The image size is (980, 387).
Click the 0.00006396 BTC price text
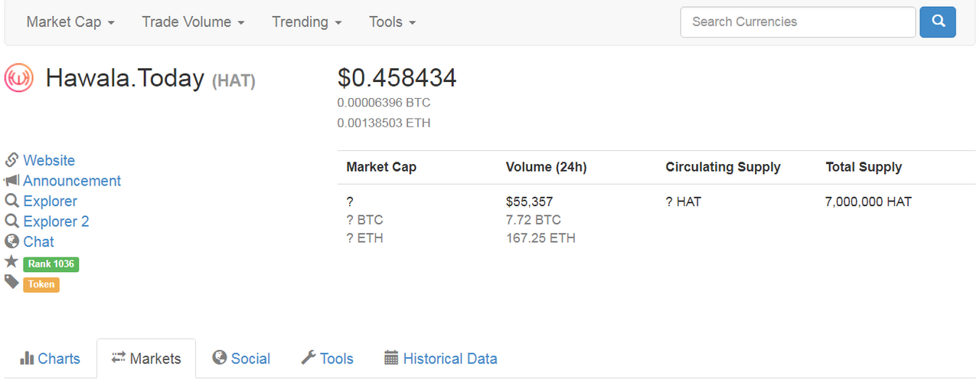tap(384, 103)
